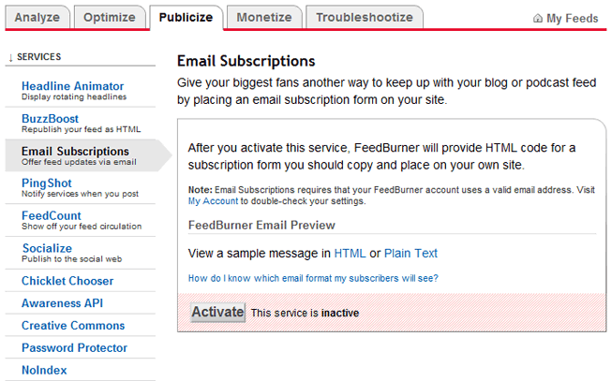611x381 pixels.
Task: Click the My Feeds home icon
Action: point(538,19)
